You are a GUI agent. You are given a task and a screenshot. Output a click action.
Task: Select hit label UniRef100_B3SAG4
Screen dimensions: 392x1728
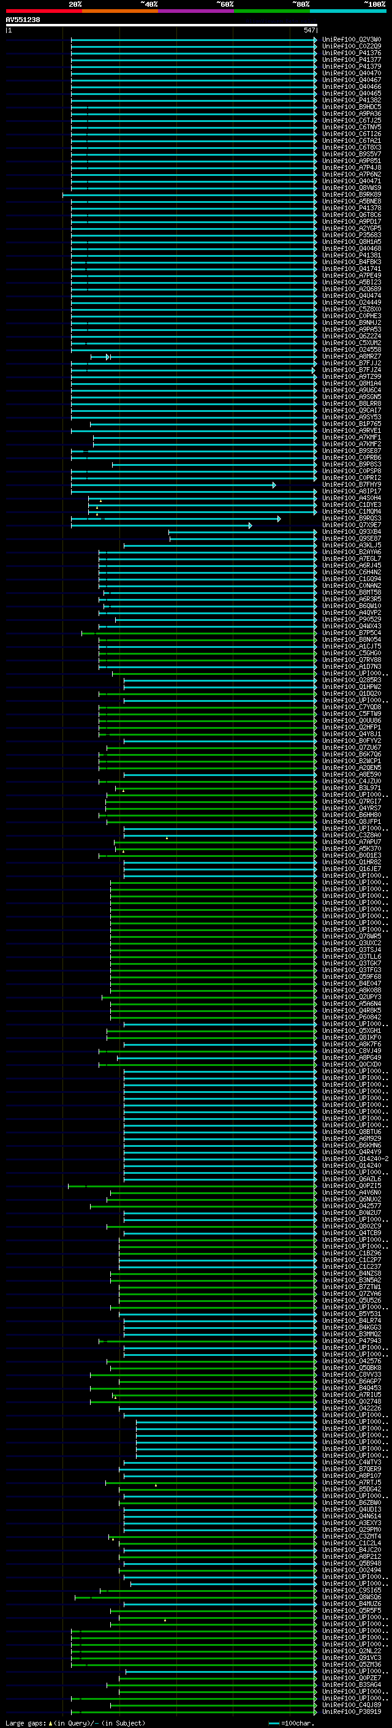click(x=352, y=1684)
